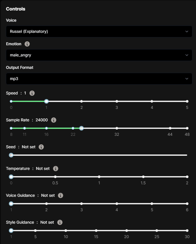Open the Voice dropdown showing Russel (Explanatory)
196x244 pixels.
pyautogui.click(x=99, y=31)
